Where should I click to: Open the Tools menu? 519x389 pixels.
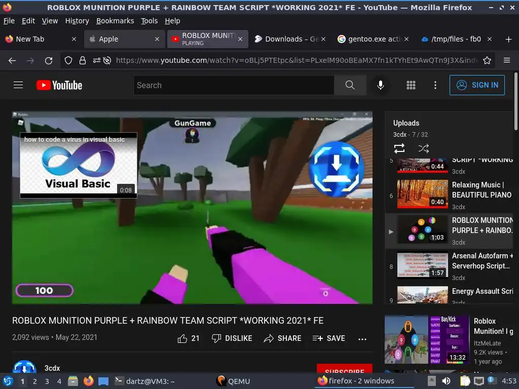pos(150,21)
